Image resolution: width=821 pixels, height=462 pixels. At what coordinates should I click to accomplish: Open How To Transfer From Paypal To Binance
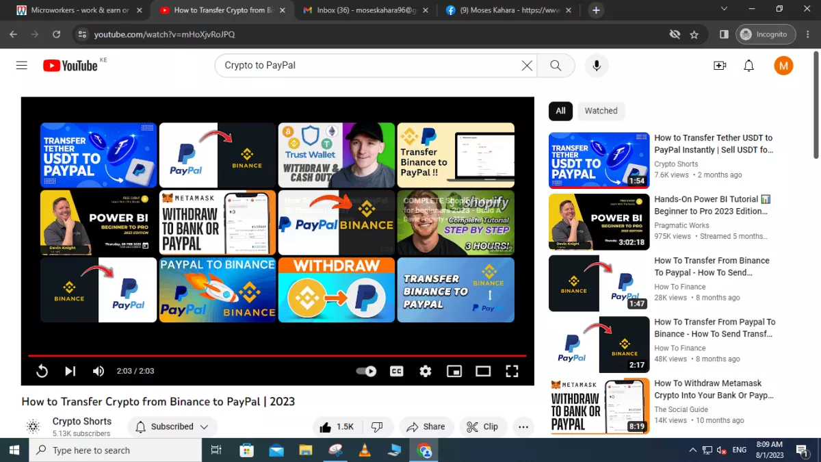point(715,328)
